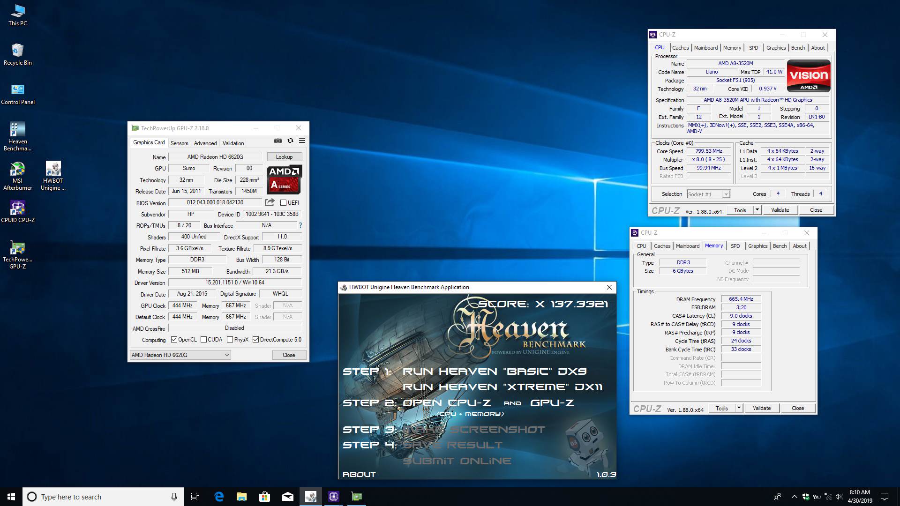Toggle the CUDA checkbox
The image size is (900, 506).
click(204, 340)
